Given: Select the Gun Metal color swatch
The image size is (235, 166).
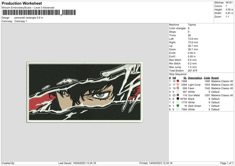Looking at the screenshot, I should 178,95.
